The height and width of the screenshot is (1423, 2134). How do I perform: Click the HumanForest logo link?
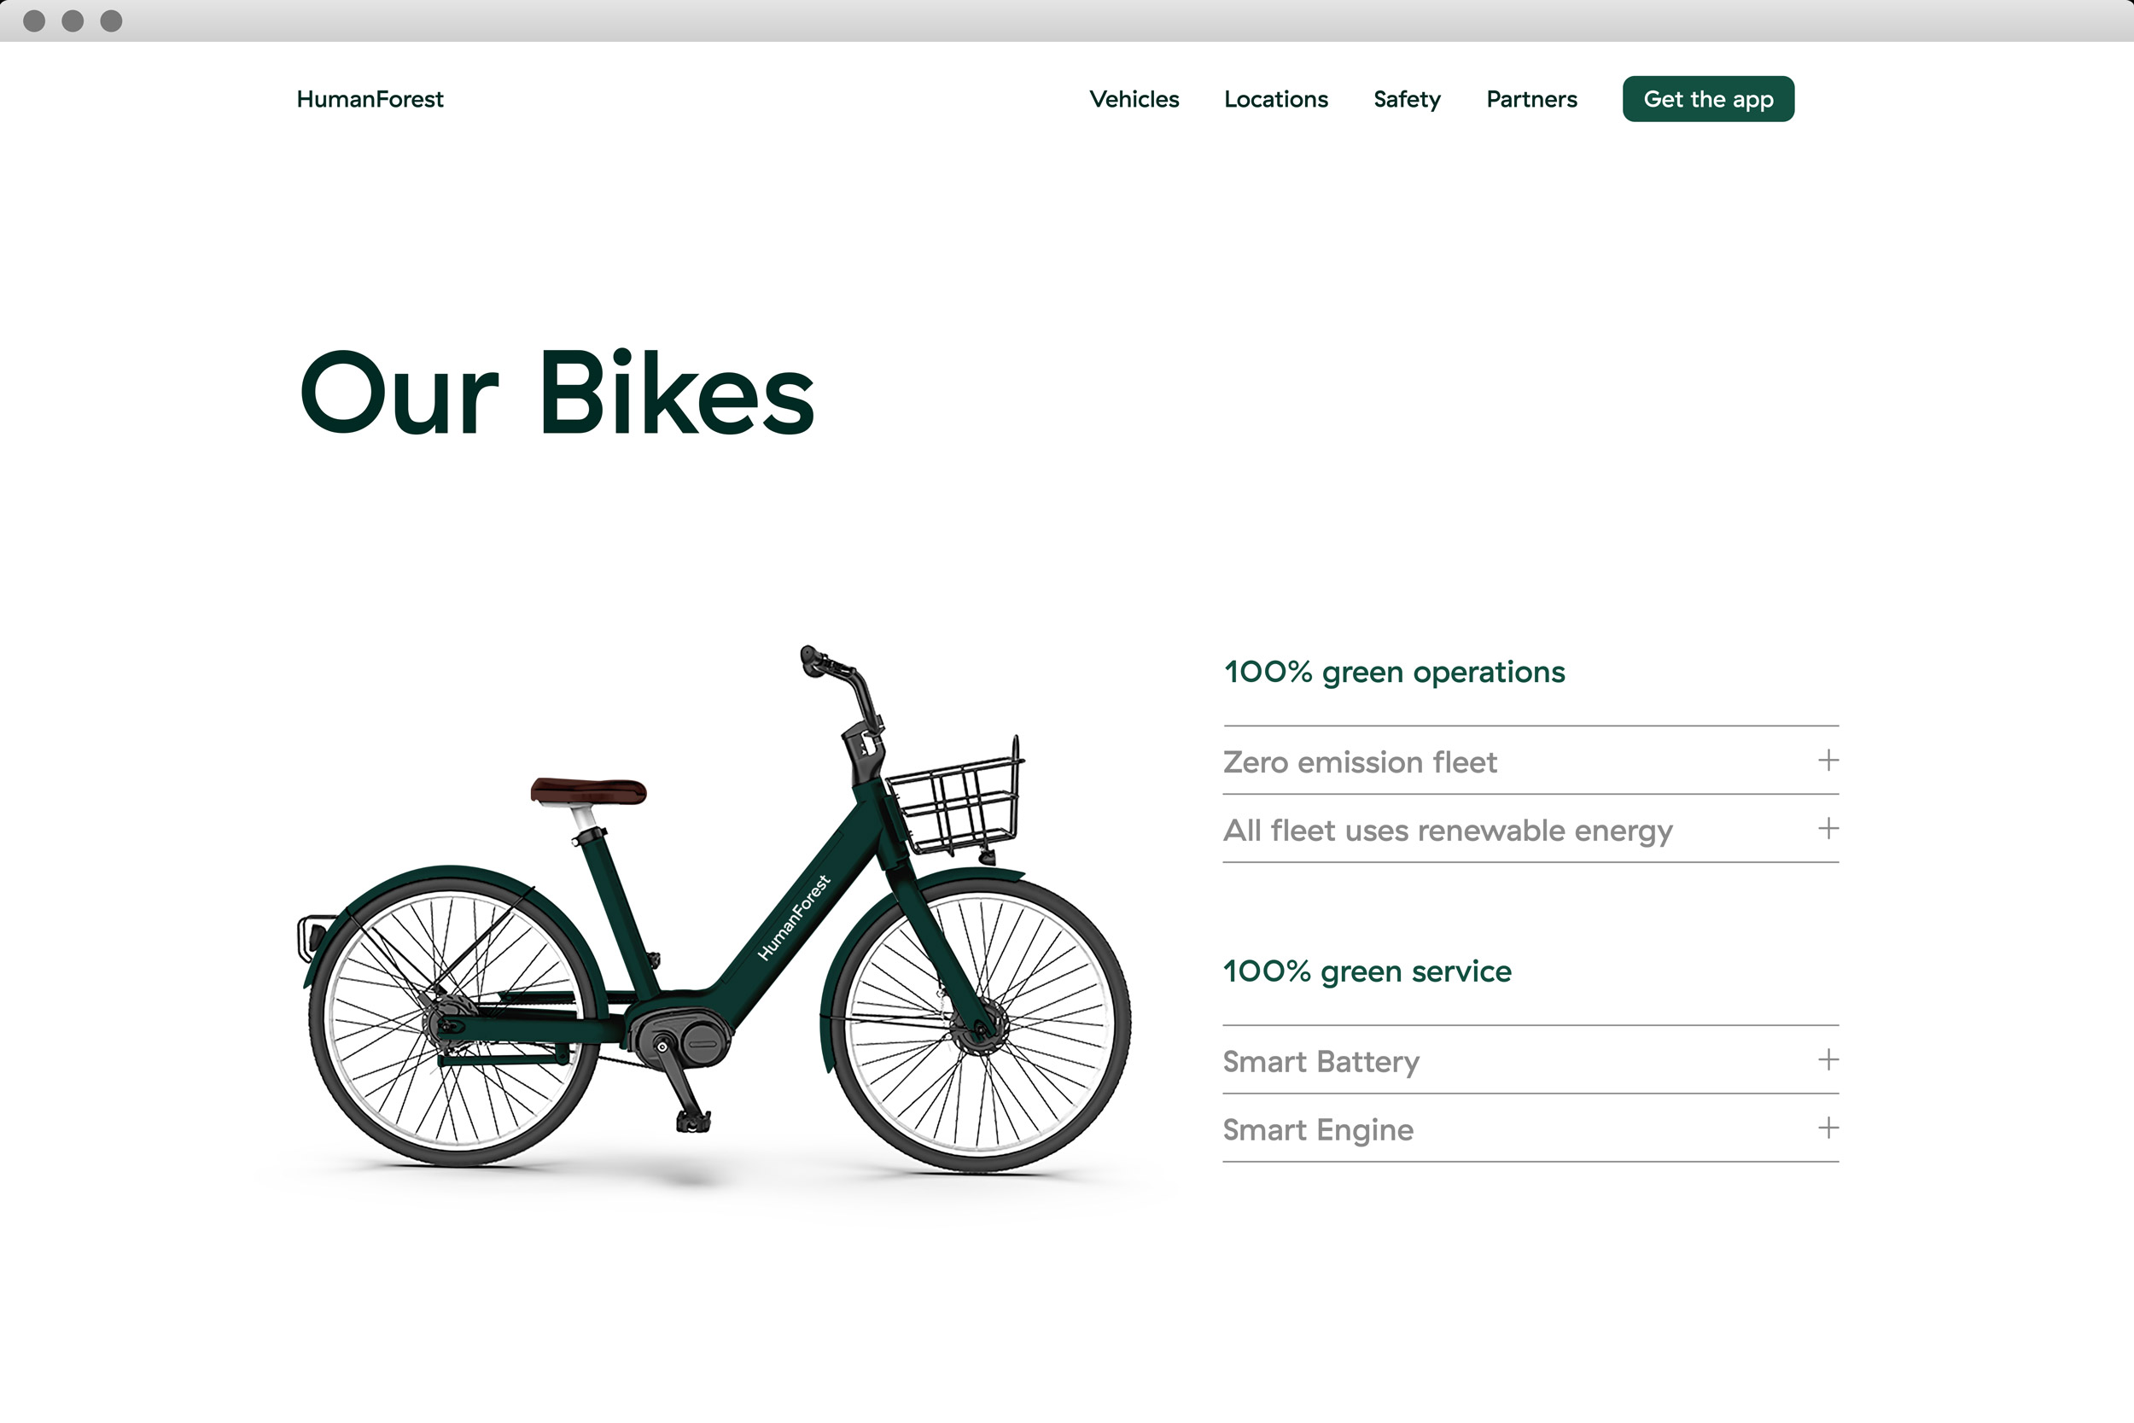click(370, 99)
